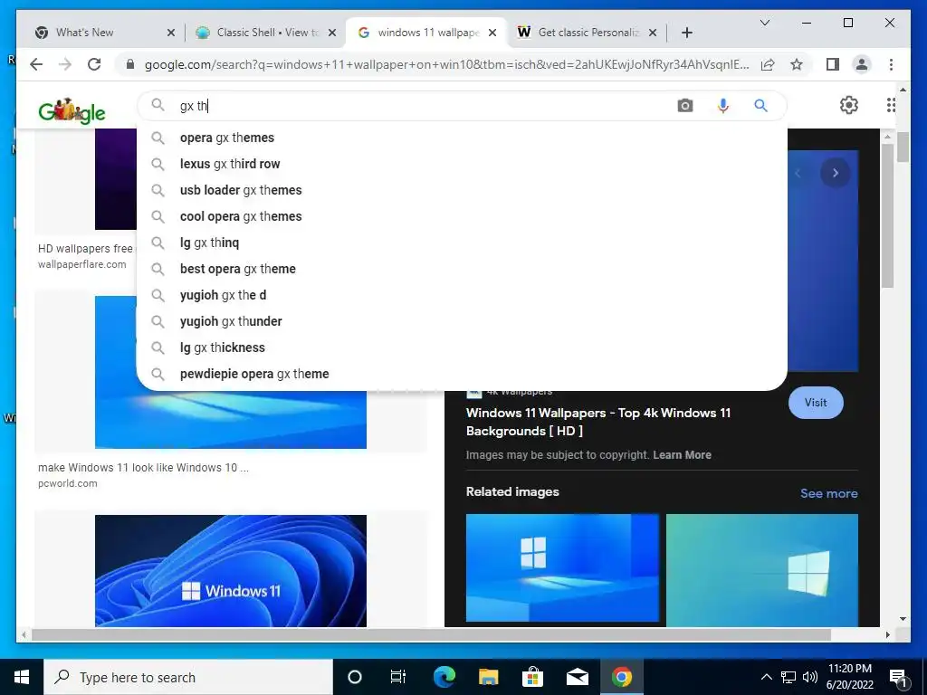Click the pcworld.com source text
Viewport: 927px width, 695px height.
pos(67,483)
